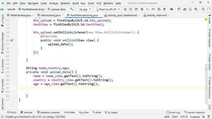Open the Structure tool window

click(x=2, y=66)
